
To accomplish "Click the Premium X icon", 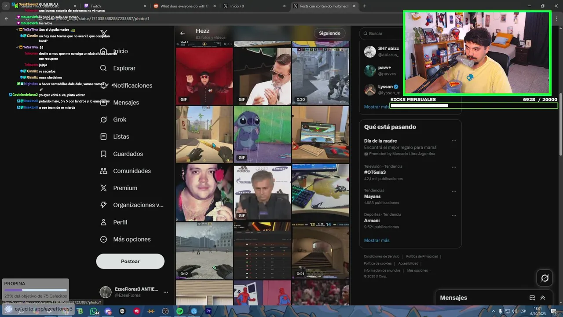I will pos(103,188).
